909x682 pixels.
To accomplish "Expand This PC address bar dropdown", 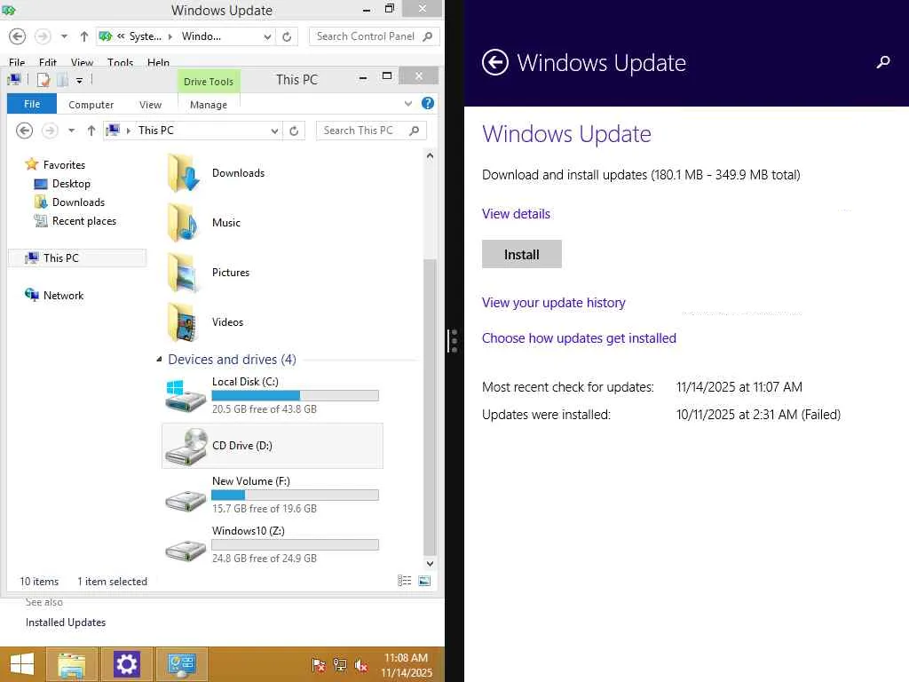I will 274,131.
